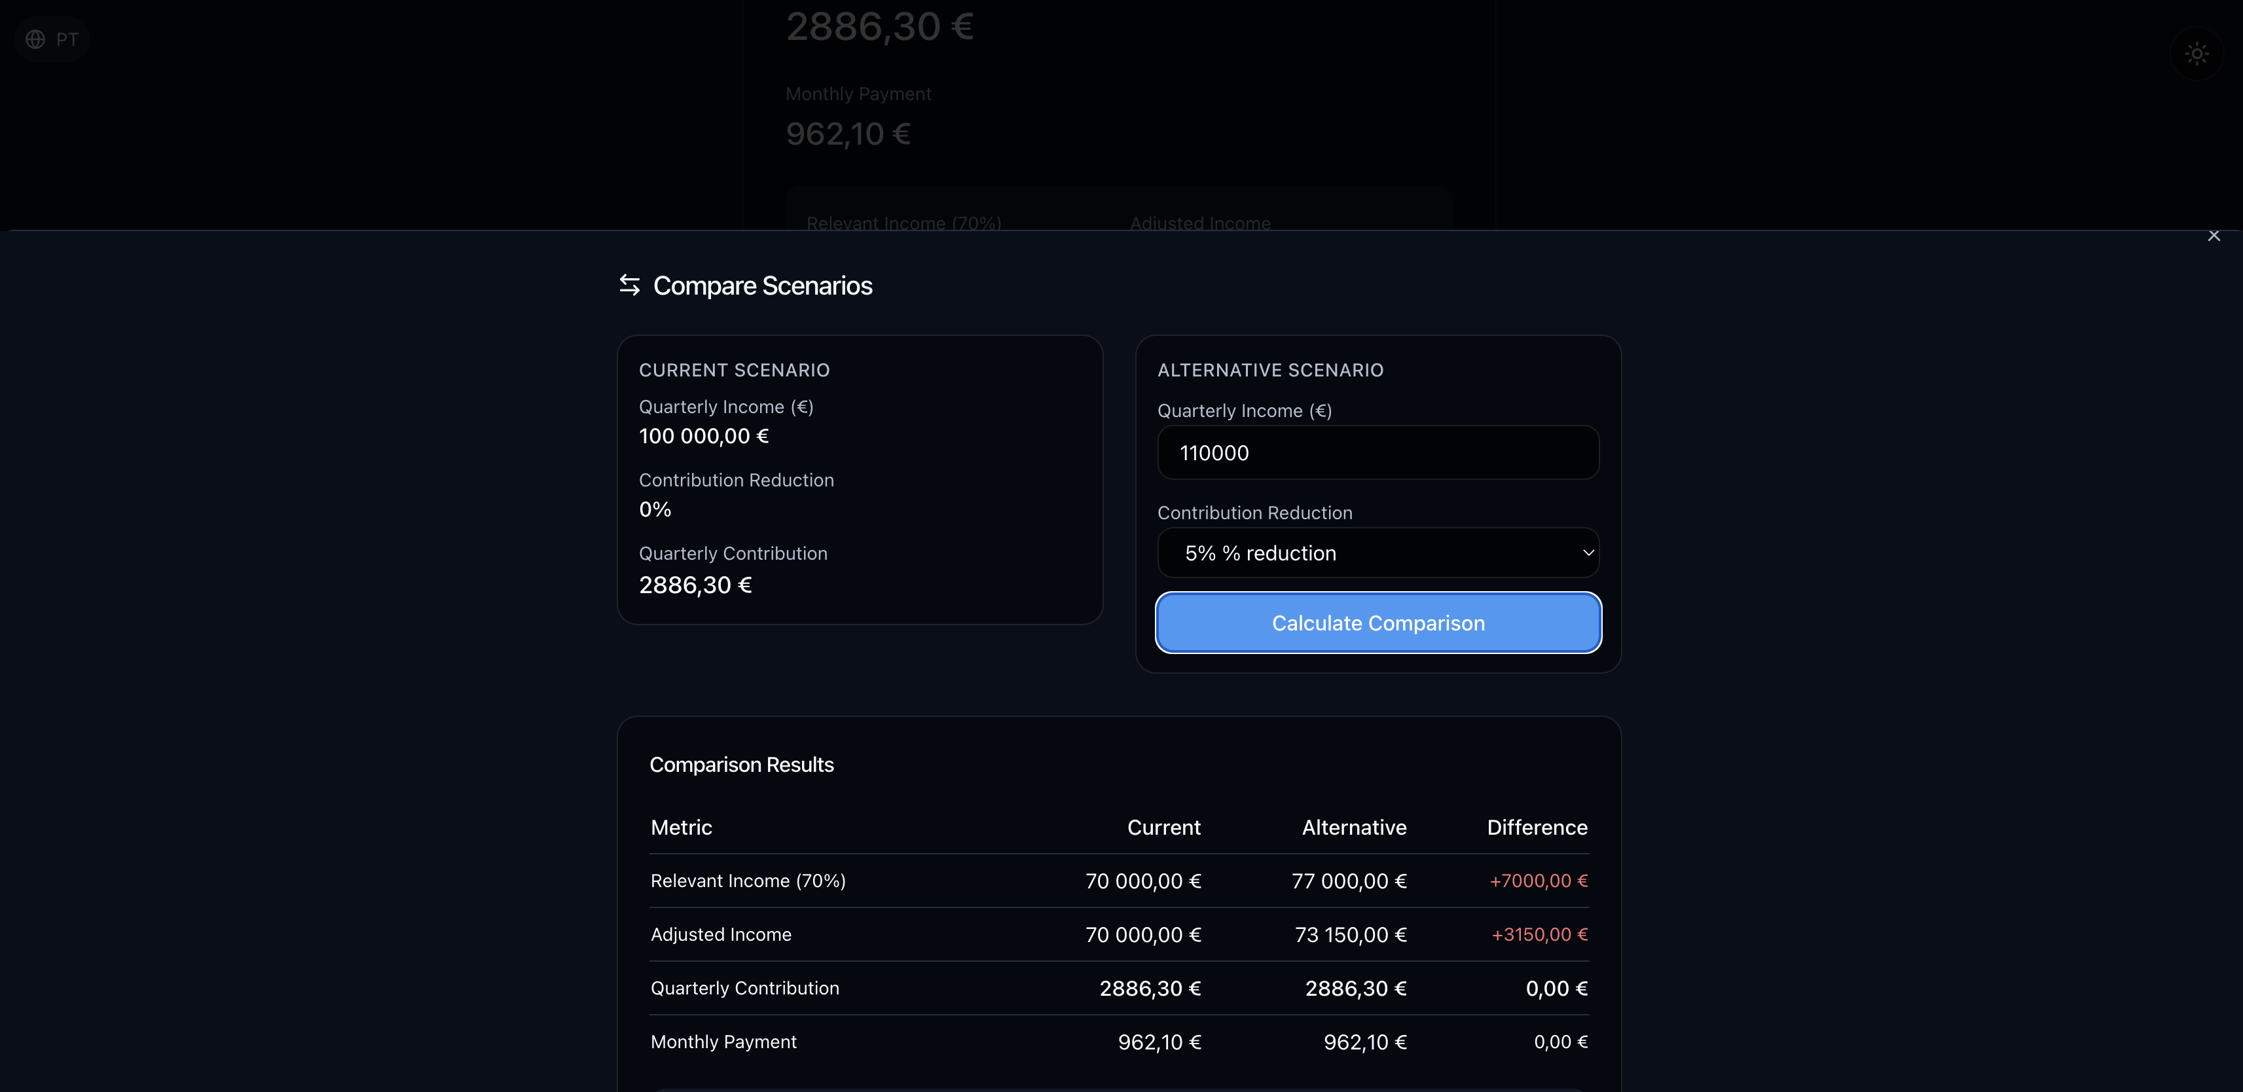Click the 2886,30 € value in Current Scenario card
The height and width of the screenshot is (1092, 2243).
tap(695, 585)
